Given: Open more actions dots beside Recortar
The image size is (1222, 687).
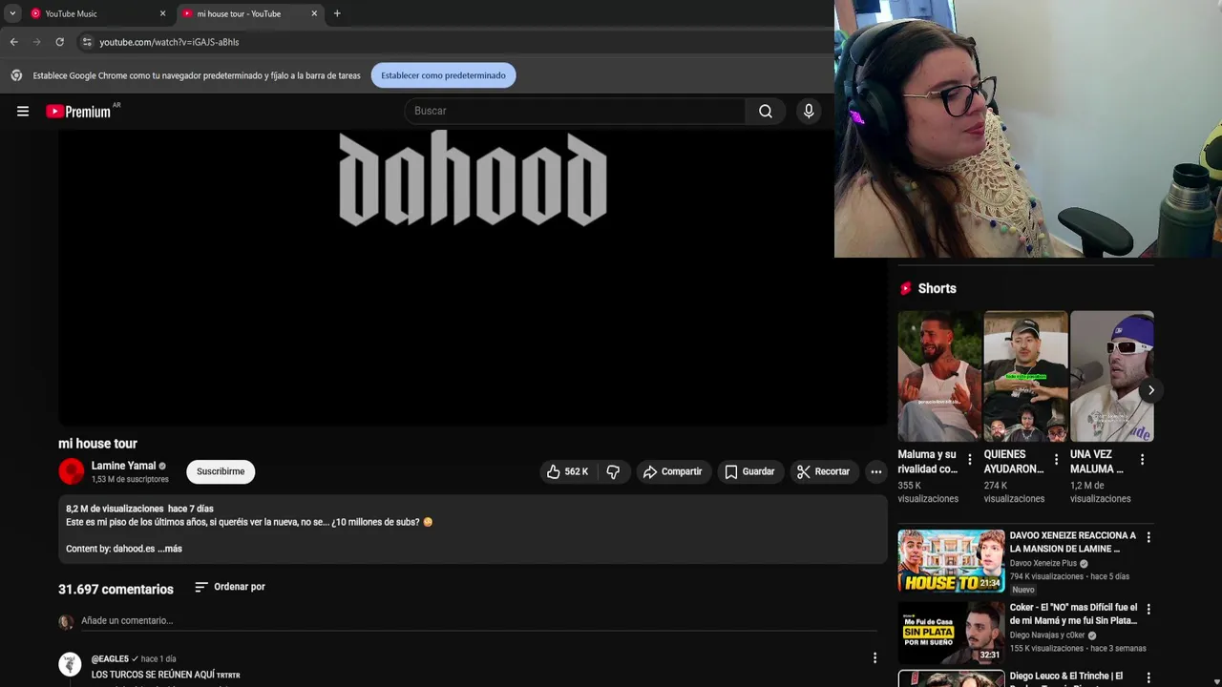Looking at the screenshot, I should tap(876, 471).
